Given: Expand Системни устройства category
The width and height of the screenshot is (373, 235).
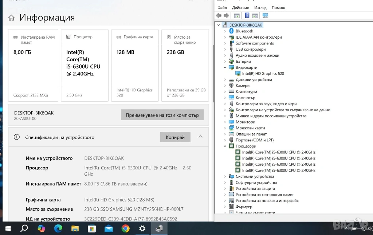Looking at the screenshot, I should (x=225, y=176).
